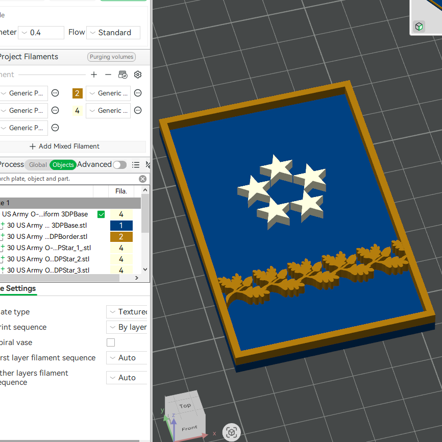
Task: Open options for filament 4 ellipsis
Action: coord(138,110)
